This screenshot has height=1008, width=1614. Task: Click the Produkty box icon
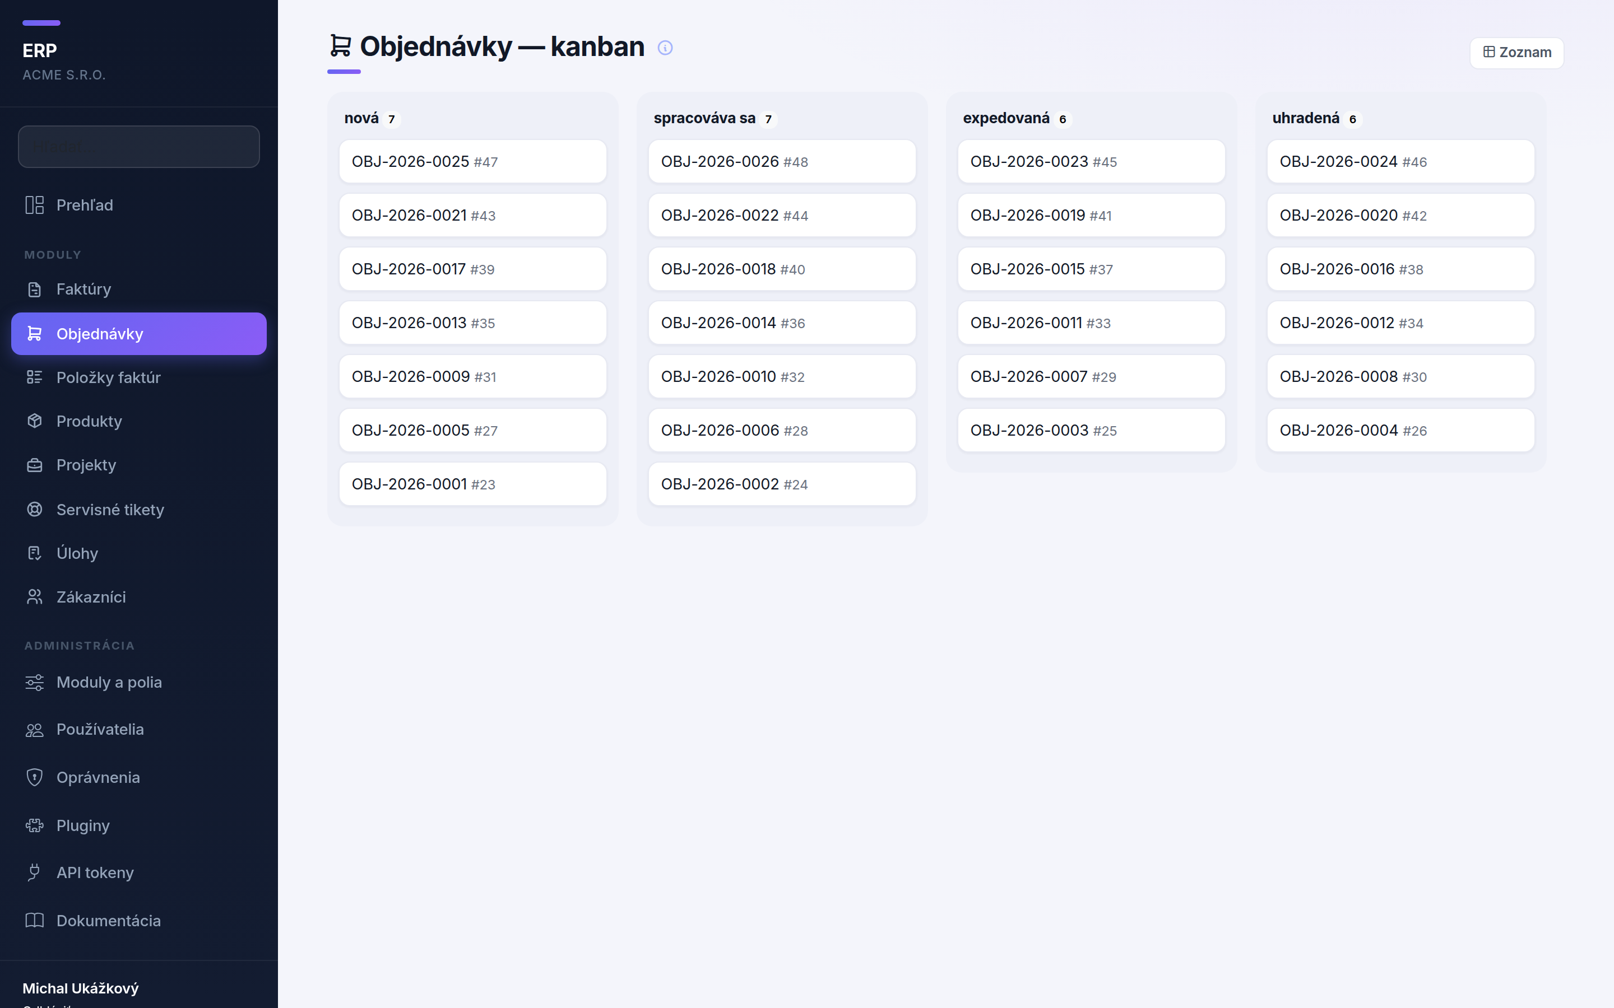(35, 421)
